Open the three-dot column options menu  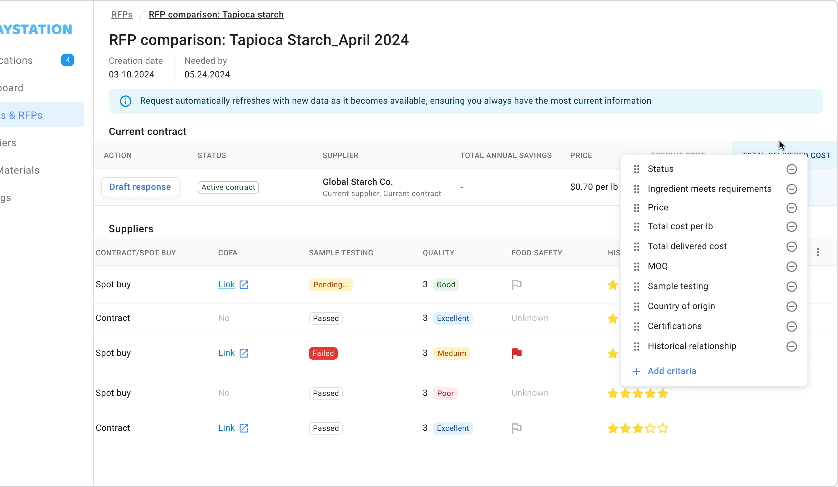pos(818,253)
